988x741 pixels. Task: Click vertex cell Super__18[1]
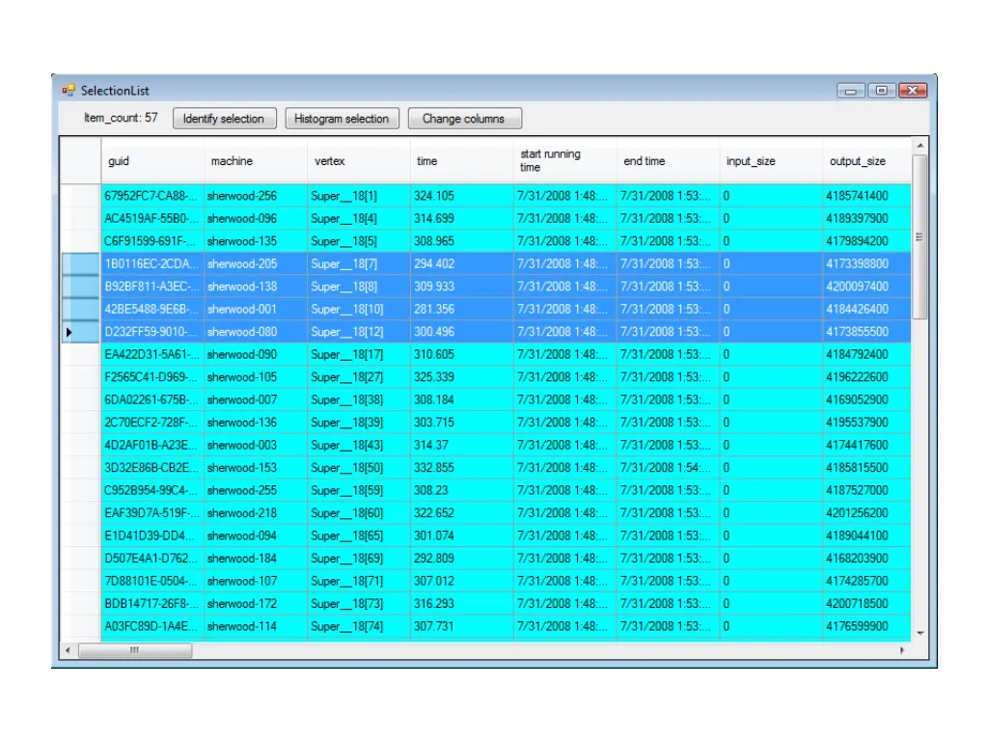(x=359, y=196)
